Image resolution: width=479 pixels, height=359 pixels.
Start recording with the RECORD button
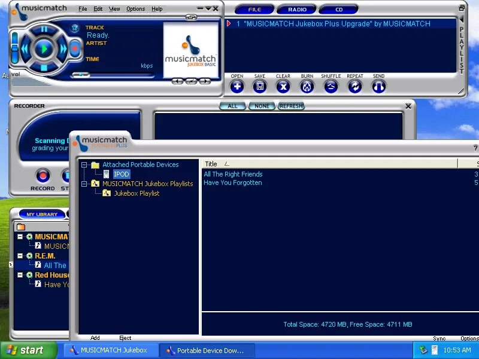pos(43,176)
